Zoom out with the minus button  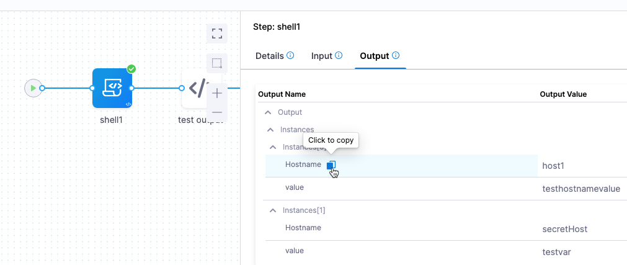pos(217,112)
